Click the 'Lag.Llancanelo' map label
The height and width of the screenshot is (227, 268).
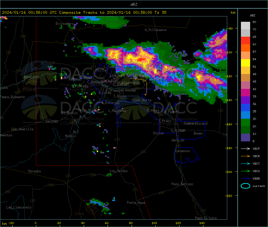coord(19,207)
